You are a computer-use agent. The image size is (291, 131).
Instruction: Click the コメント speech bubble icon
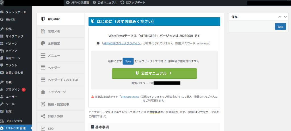point(2,65)
